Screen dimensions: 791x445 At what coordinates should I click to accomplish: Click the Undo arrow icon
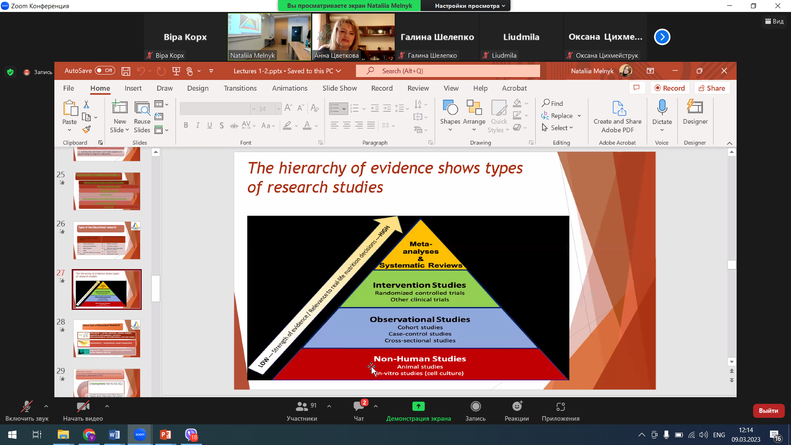[x=140, y=71]
